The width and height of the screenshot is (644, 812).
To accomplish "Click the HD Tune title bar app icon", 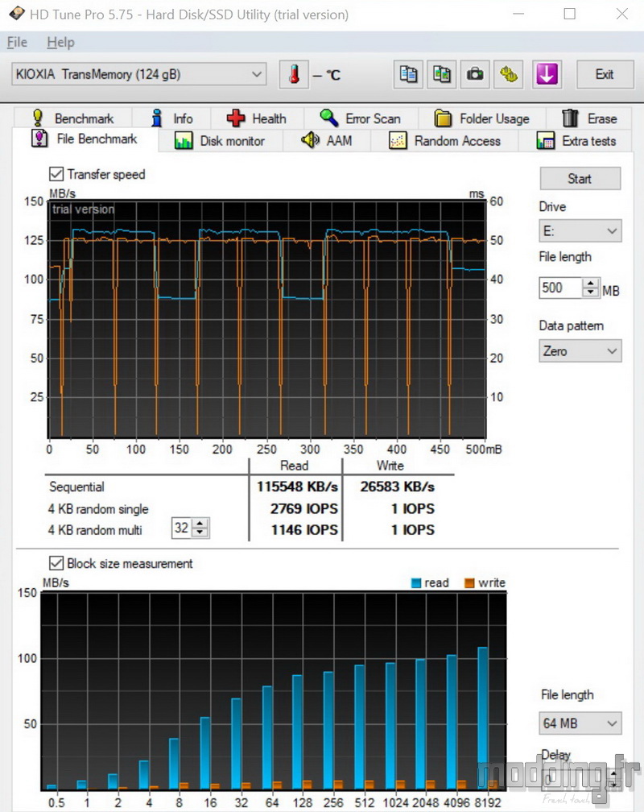I will (x=17, y=14).
